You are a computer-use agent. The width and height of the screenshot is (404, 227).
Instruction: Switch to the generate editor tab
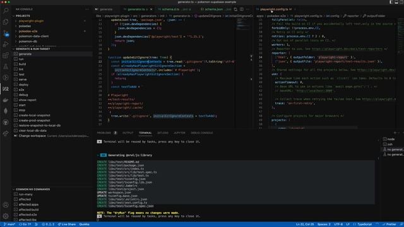point(105,9)
